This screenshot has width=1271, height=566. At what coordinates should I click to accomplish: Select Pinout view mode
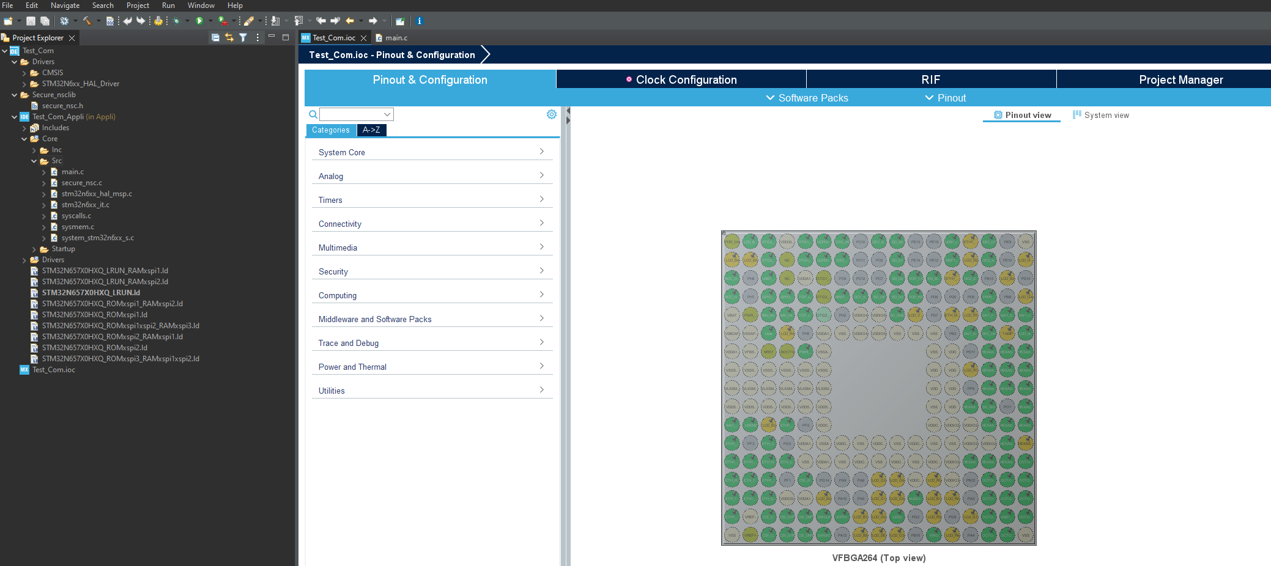(1021, 115)
